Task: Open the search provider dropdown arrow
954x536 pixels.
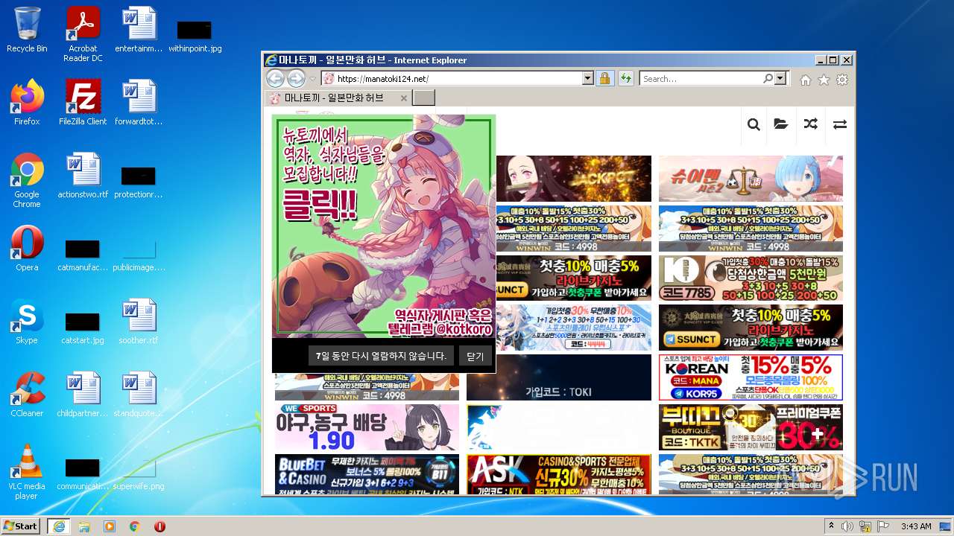Action: 780,79
